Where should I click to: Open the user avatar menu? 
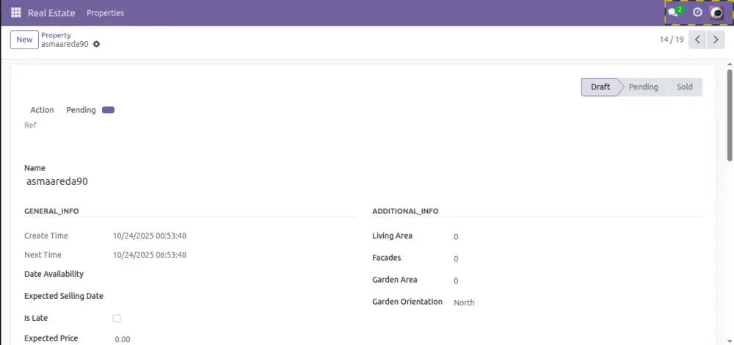click(716, 12)
